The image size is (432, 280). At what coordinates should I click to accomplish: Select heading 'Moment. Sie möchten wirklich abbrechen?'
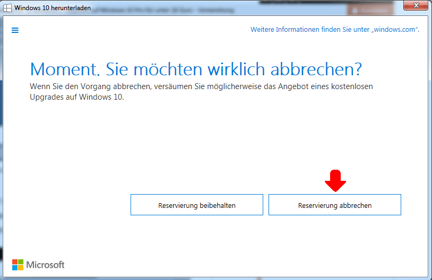[196, 69]
